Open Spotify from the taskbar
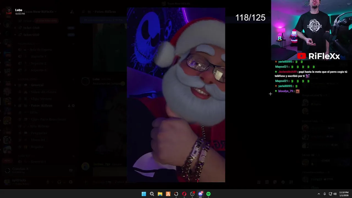 coord(208,194)
